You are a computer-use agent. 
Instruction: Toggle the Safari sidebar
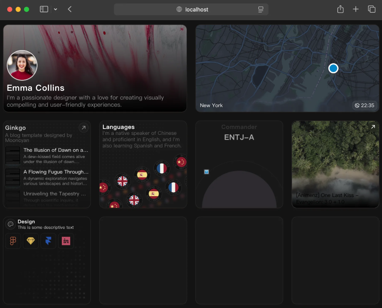pyautogui.click(x=44, y=9)
